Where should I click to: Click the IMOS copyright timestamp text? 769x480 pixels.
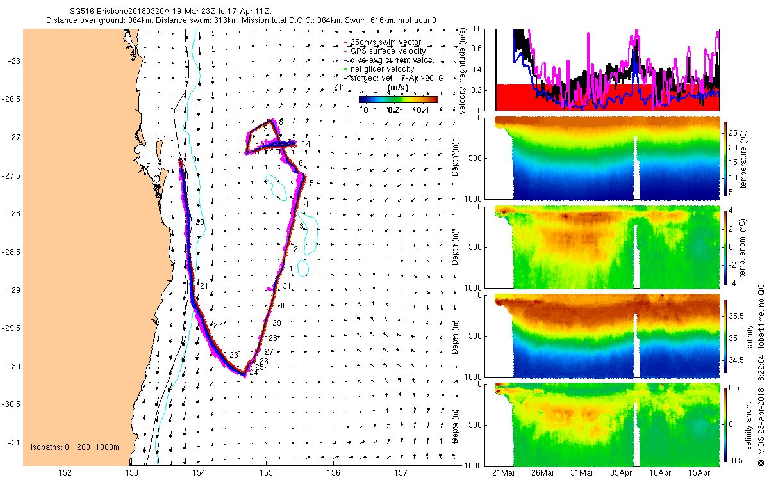pyautogui.click(x=761, y=374)
